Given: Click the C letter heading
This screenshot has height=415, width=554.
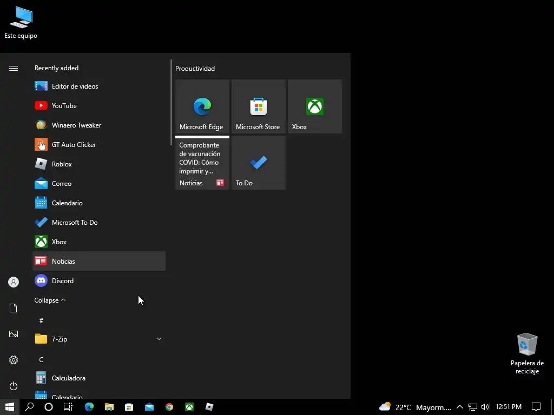Looking at the screenshot, I should pos(41,359).
